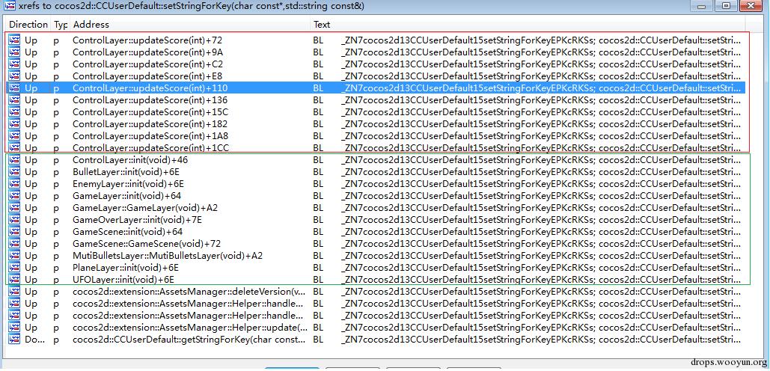770x371 pixels.
Task: Select address EnemyLayer::init(void)+6E
Action: (128, 183)
